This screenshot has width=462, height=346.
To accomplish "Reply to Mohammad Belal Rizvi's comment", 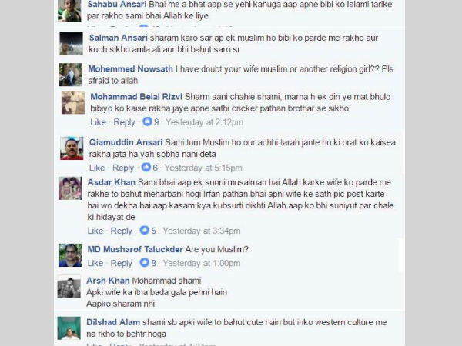I will (x=124, y=121).
